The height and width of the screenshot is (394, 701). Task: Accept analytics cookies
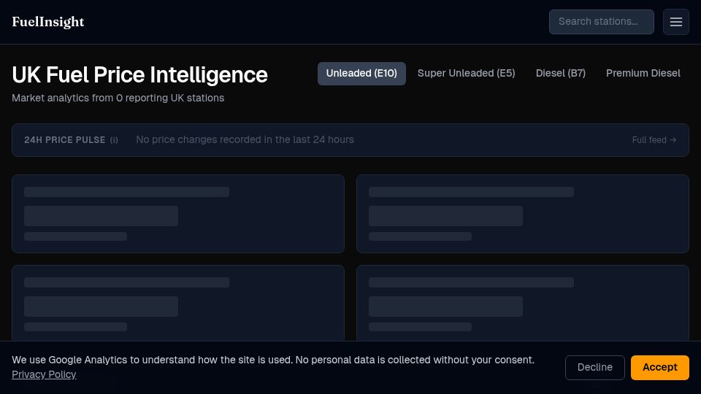pyautogui.click(x=659, y=368)
